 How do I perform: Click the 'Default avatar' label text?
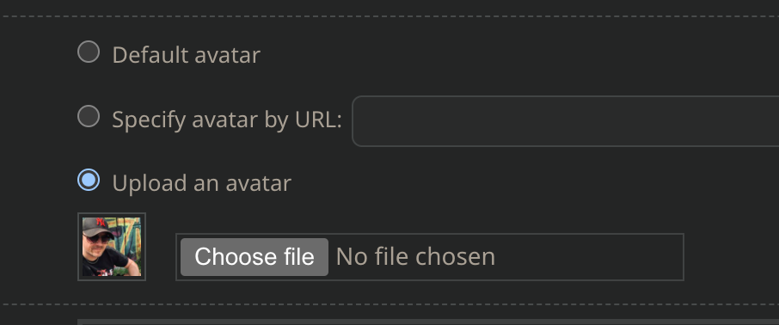pos(187,55)
